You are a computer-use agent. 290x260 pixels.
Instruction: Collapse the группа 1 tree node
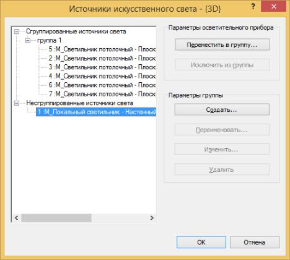(28, 41)
